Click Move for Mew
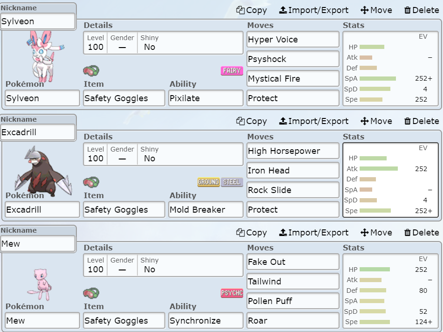The height and width of the screenshot is (332, 443). [x=376, y=233]
